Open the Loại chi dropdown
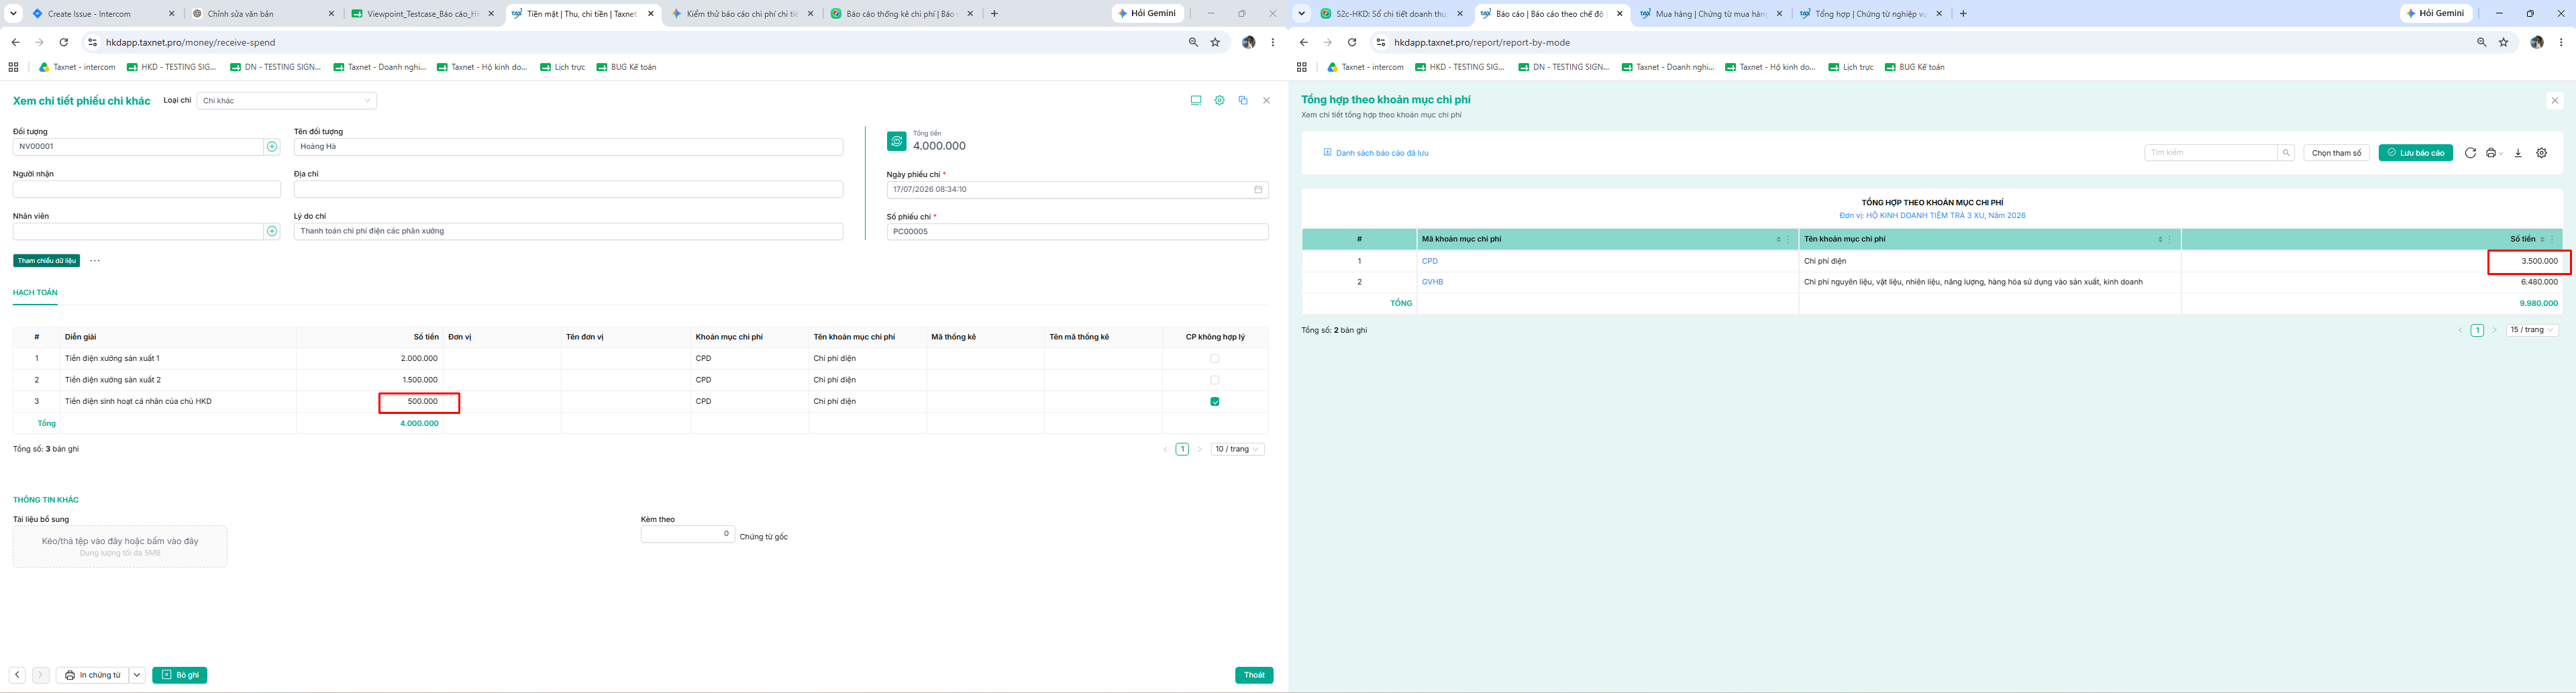The image size is (2576, 693). 287,101
